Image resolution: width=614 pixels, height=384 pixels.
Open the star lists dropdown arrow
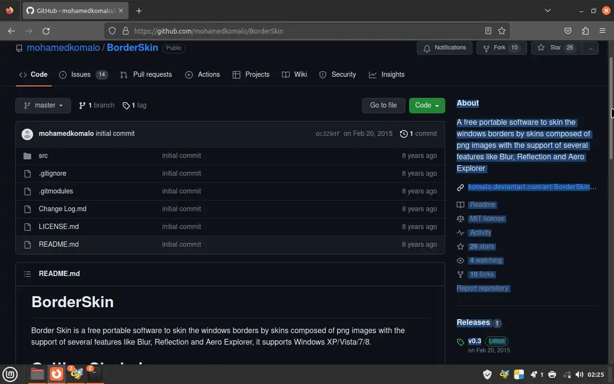pyautogui.click(x=590, y=48)
